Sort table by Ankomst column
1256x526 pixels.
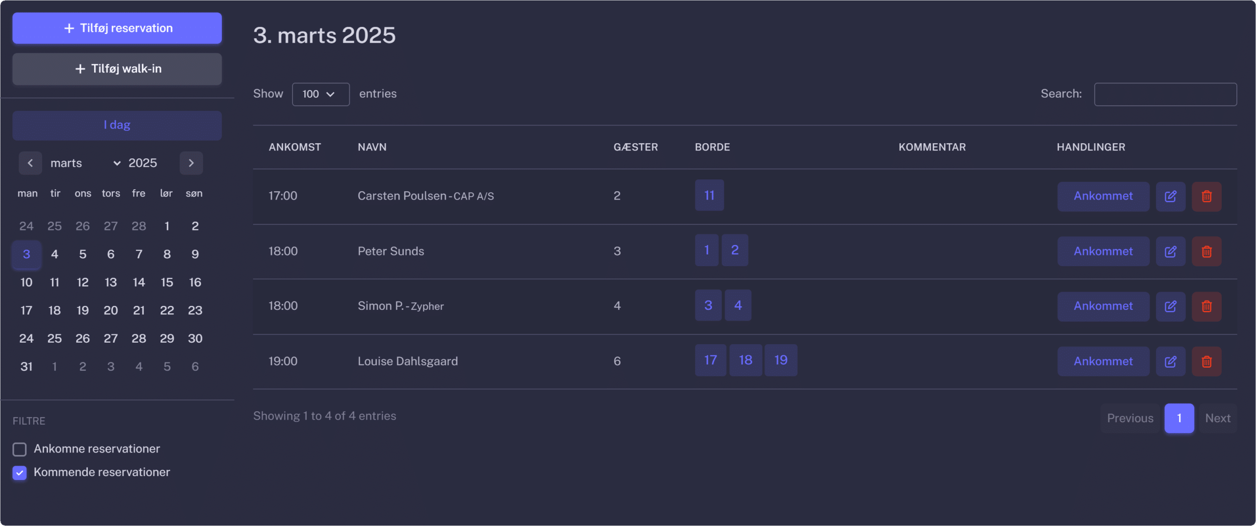click(x=294, y=147)
